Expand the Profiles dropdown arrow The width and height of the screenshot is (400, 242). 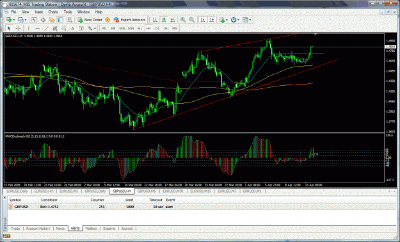click(x=26, y=20)
